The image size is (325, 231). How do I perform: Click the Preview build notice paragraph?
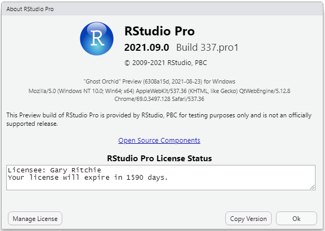[159, 119]
